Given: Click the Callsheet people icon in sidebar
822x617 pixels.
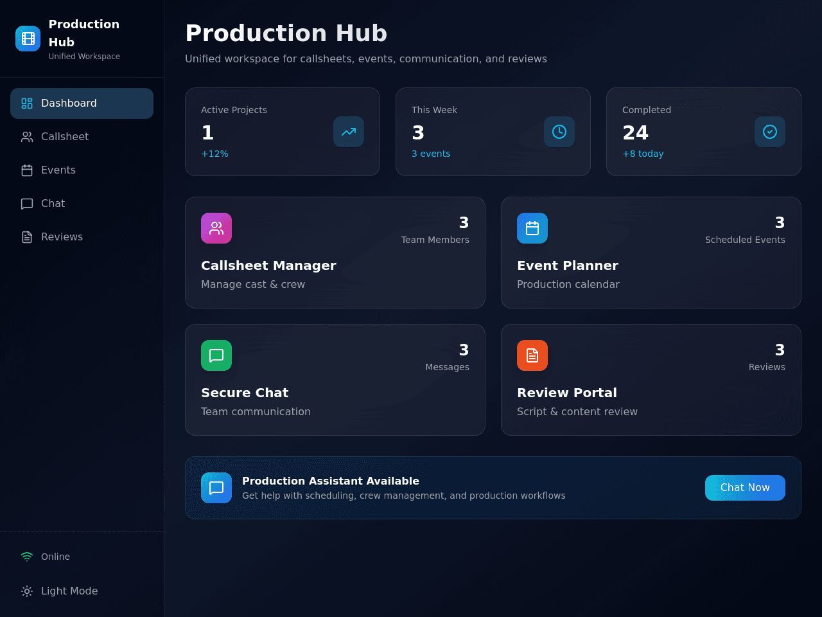Looking at the screenshot, I should [x=27, y=137].
